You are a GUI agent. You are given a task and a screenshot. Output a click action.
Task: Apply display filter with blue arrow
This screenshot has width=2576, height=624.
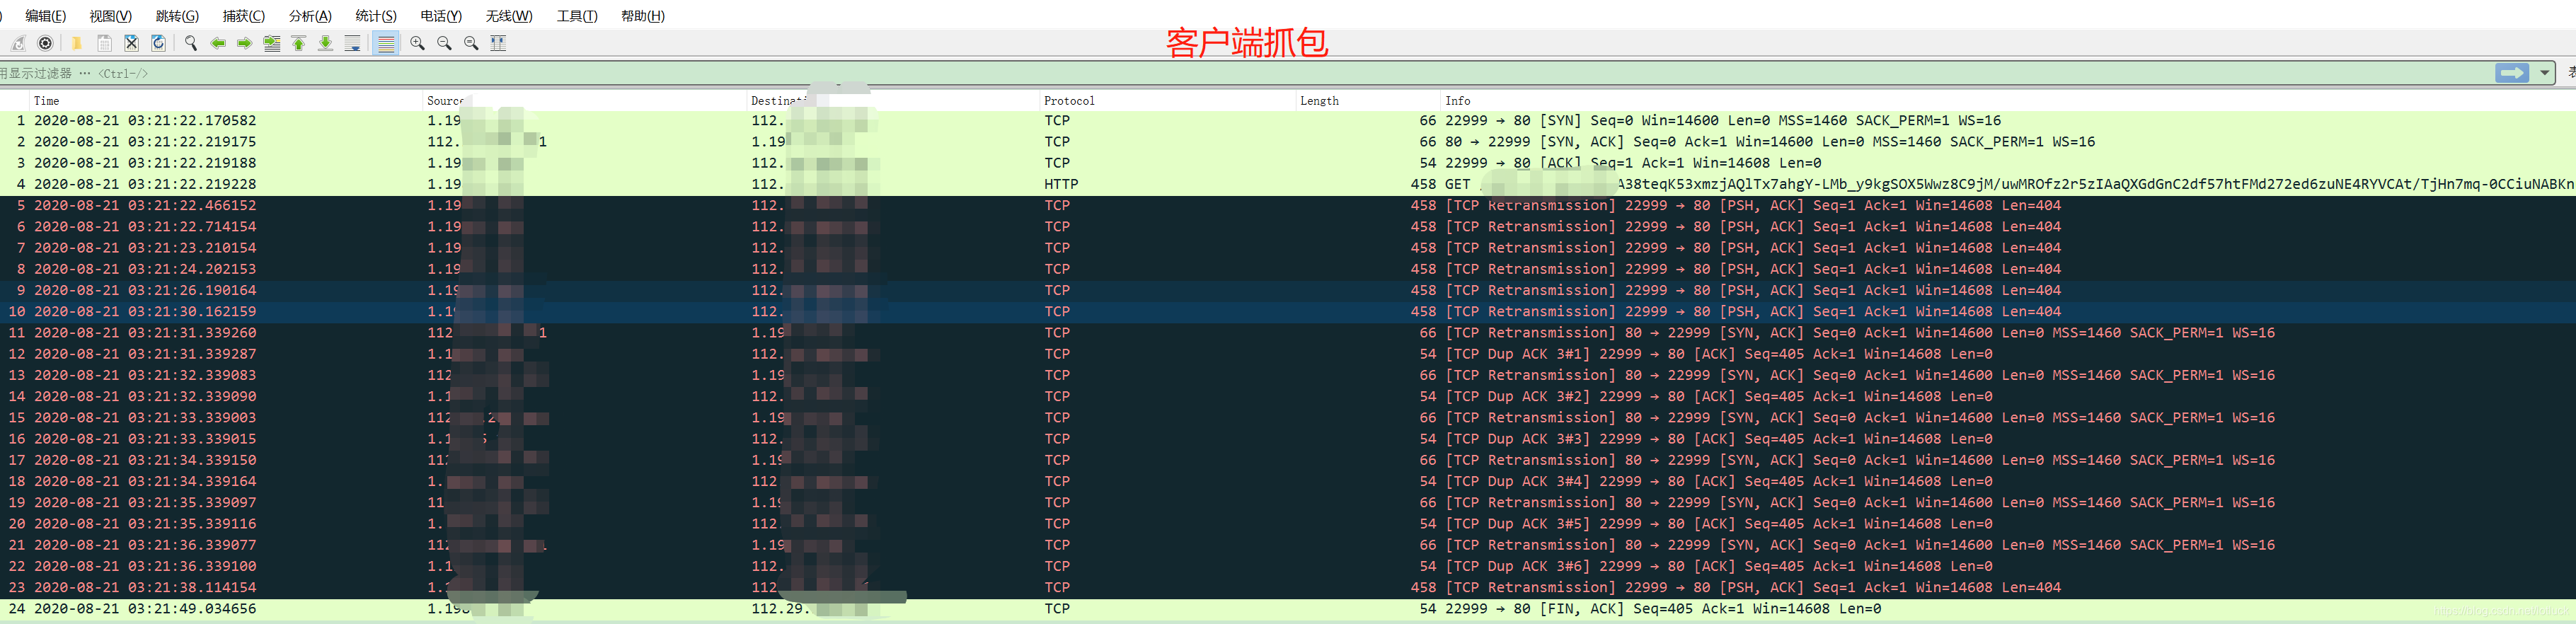click(2511, 73)
